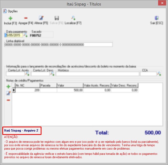The height and width of the screenshot is (165, 168).
Task: Click the Valor column header
Action: pyautogui.click(x=70, y=86)
